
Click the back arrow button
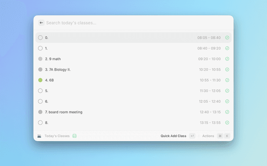point(41,23)
